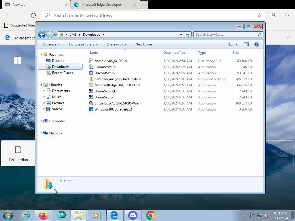The image size is (295, 221).
Task: Expand the Network node
Action: click(x=41, y=133)
